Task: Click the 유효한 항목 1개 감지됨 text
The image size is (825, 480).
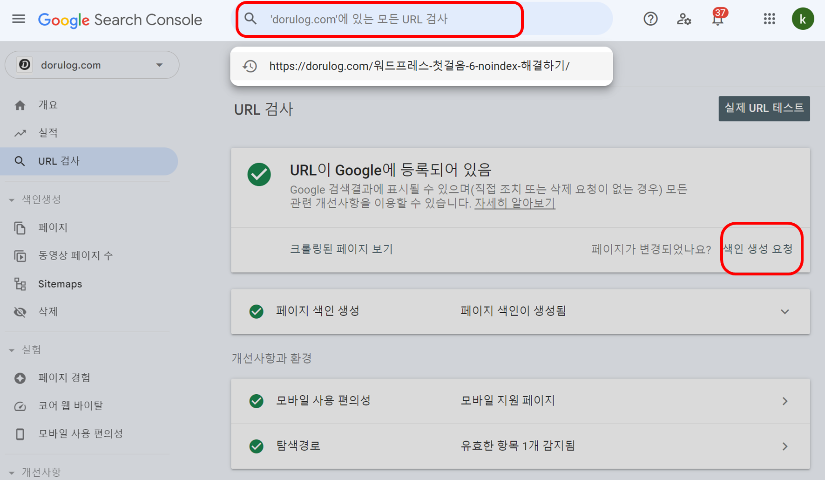Action: click(x=518, y=446)
